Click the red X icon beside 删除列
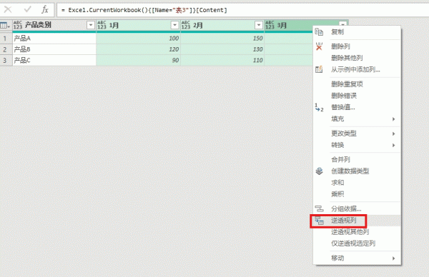429x277 pixels. coord(319,46)
